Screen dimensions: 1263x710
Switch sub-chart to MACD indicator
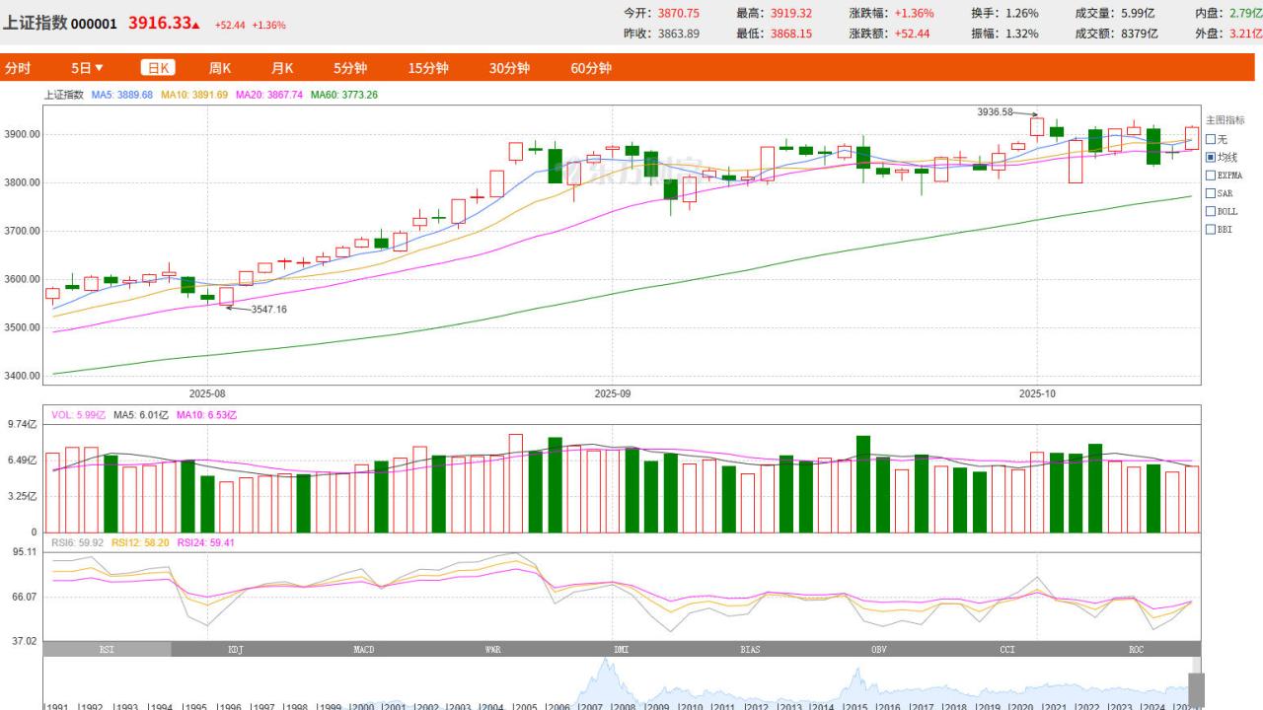pos(364,649)
